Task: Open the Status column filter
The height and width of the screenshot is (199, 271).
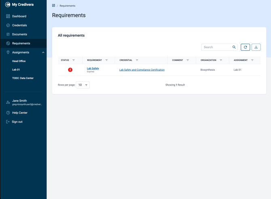Action: [x=74, y=60]
